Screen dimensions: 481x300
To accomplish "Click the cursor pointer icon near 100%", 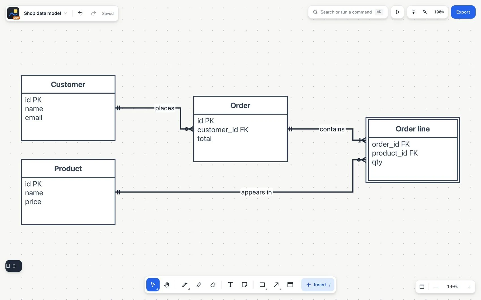I will (x=425, y=12).
